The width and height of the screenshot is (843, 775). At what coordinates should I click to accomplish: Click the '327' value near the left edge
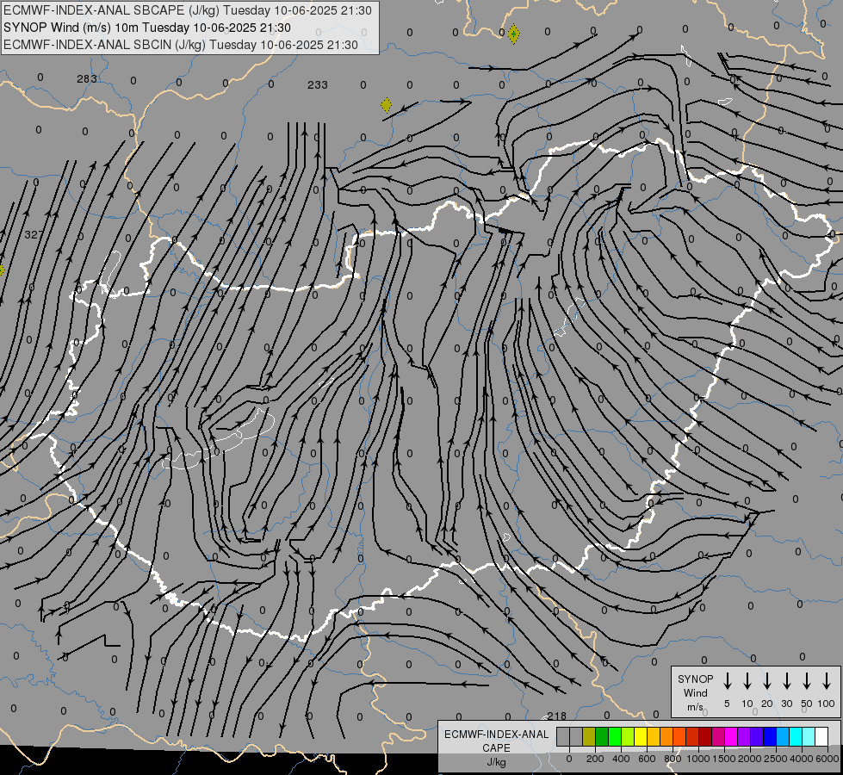[34, 234]
